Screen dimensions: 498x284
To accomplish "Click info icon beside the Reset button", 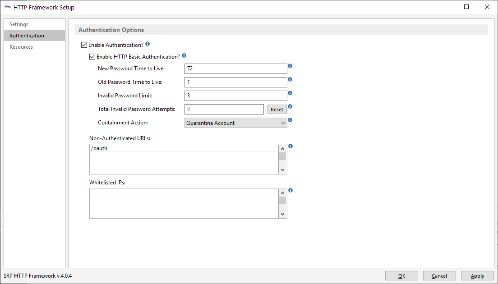I will (290, 107).
